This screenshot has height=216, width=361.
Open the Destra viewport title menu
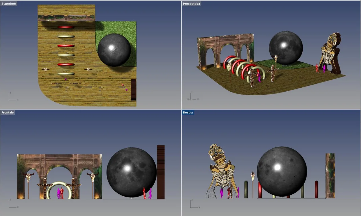188,112
